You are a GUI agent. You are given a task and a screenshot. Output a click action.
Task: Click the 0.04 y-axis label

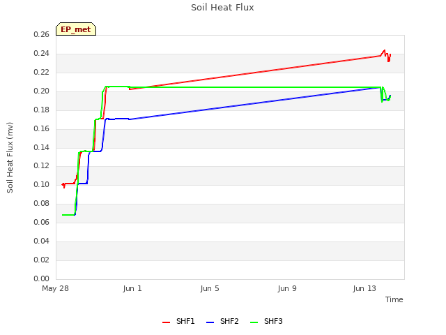click(x=42, y=241)
